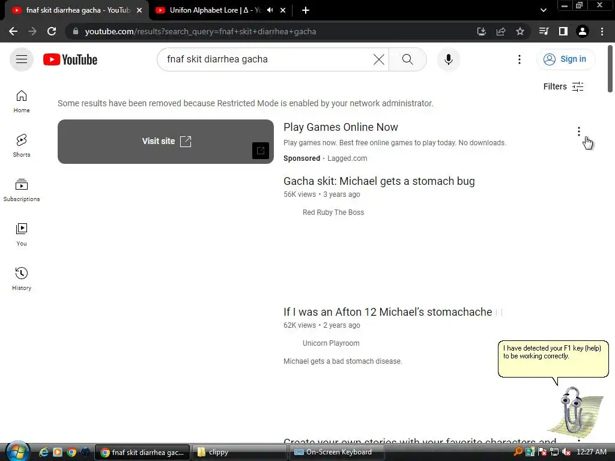Go to YouTube home via the logo
Viewport: 615px width, 461px height.
[x=70, y=59]
